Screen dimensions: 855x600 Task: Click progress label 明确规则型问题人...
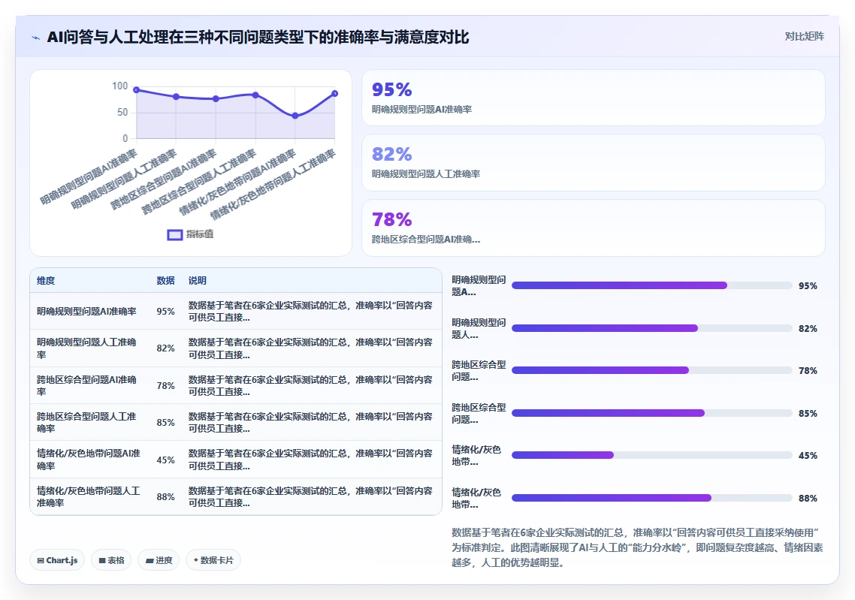[479, 328]
